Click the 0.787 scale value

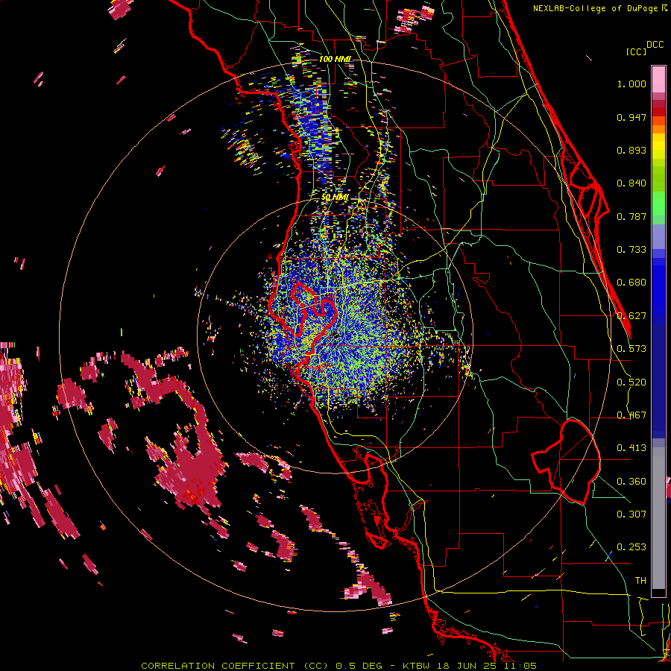pos(631,216)
